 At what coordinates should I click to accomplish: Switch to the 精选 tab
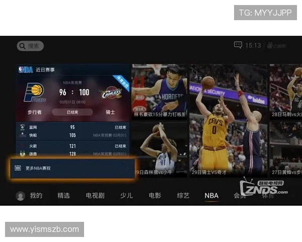(63, 196)
